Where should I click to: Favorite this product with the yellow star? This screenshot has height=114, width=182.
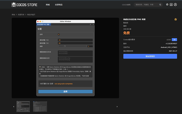point(175,19)
